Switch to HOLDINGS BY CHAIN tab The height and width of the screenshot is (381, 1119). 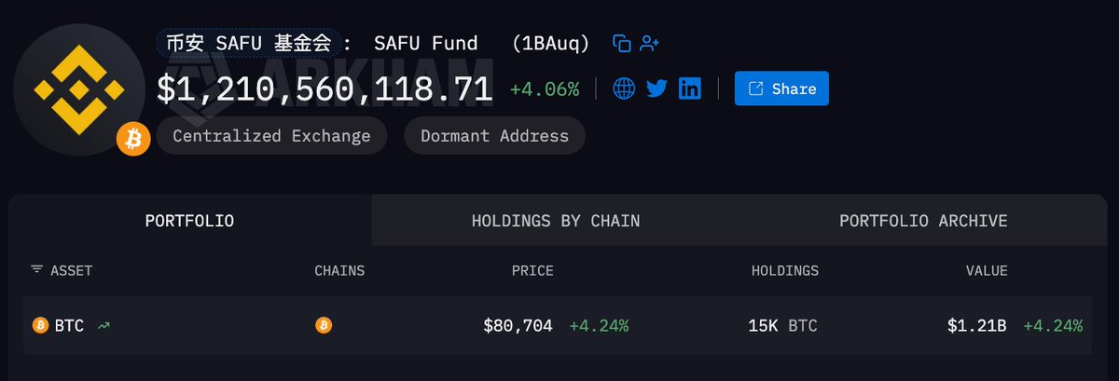[x=556, y=221]
